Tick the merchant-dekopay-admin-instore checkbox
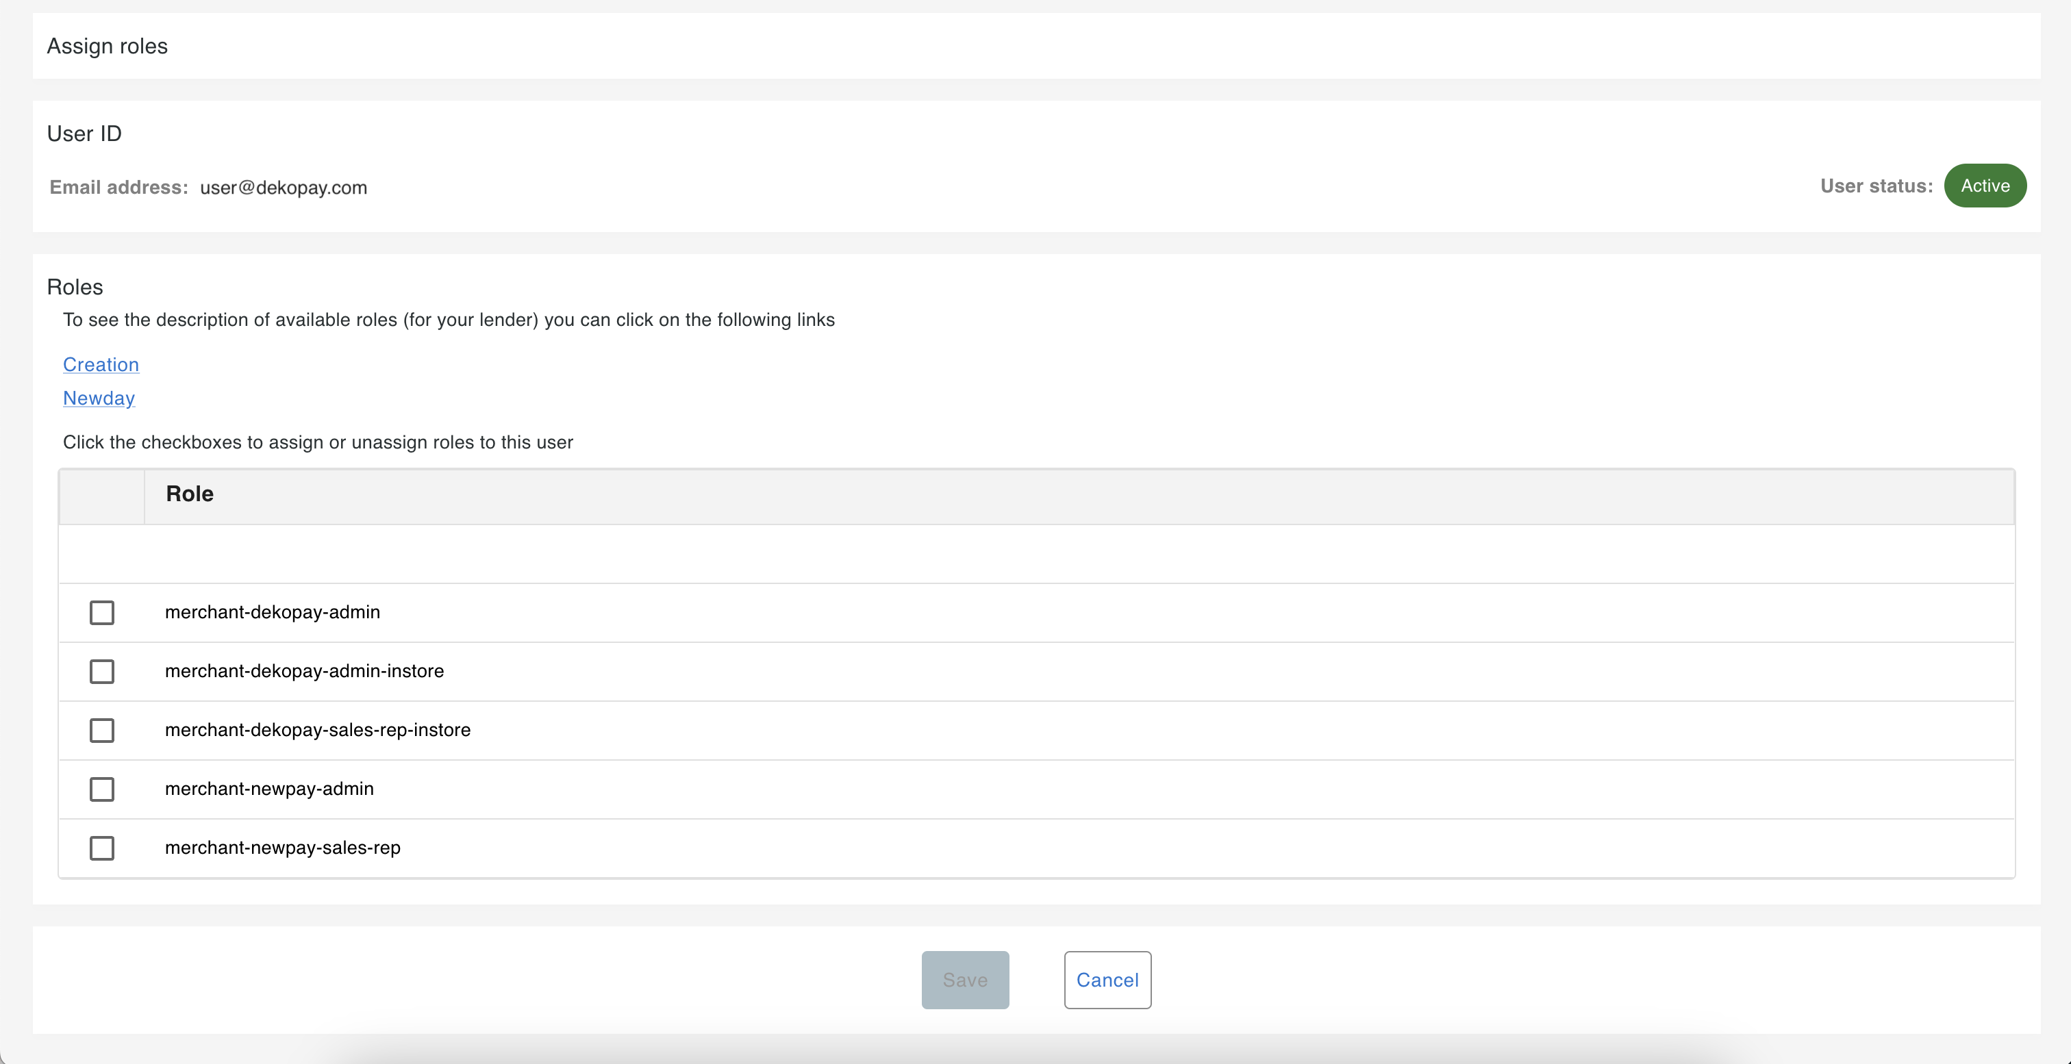Image resolution: width=2071 pixels, height=1064 pixels. [x=102, y=671]
